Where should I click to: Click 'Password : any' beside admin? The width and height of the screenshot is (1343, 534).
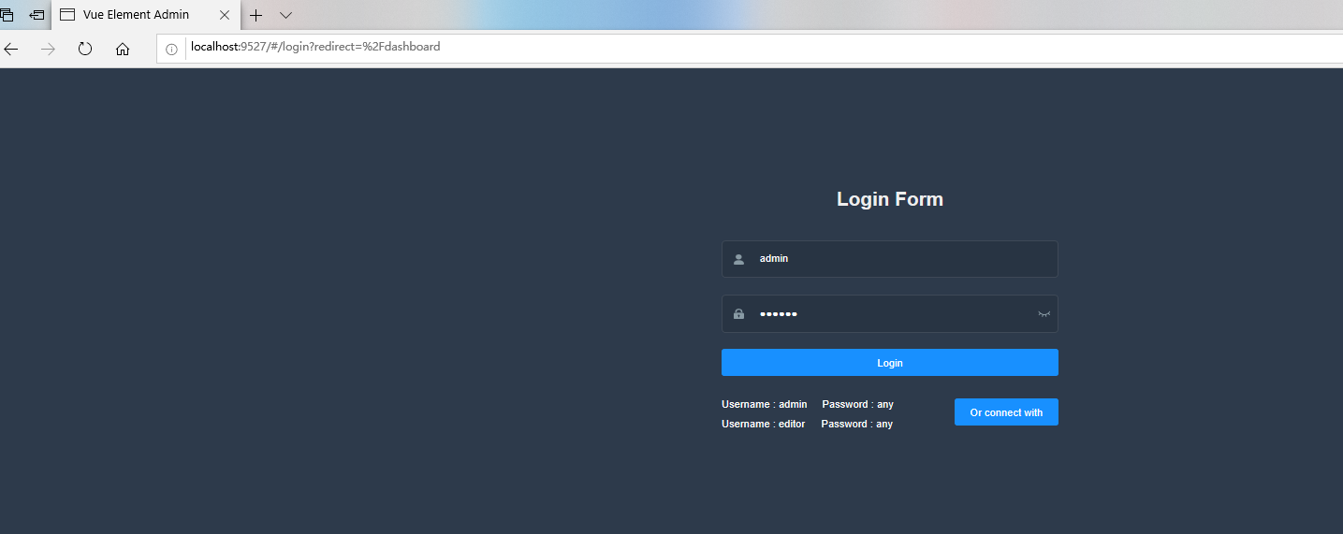tap(857, 404)
